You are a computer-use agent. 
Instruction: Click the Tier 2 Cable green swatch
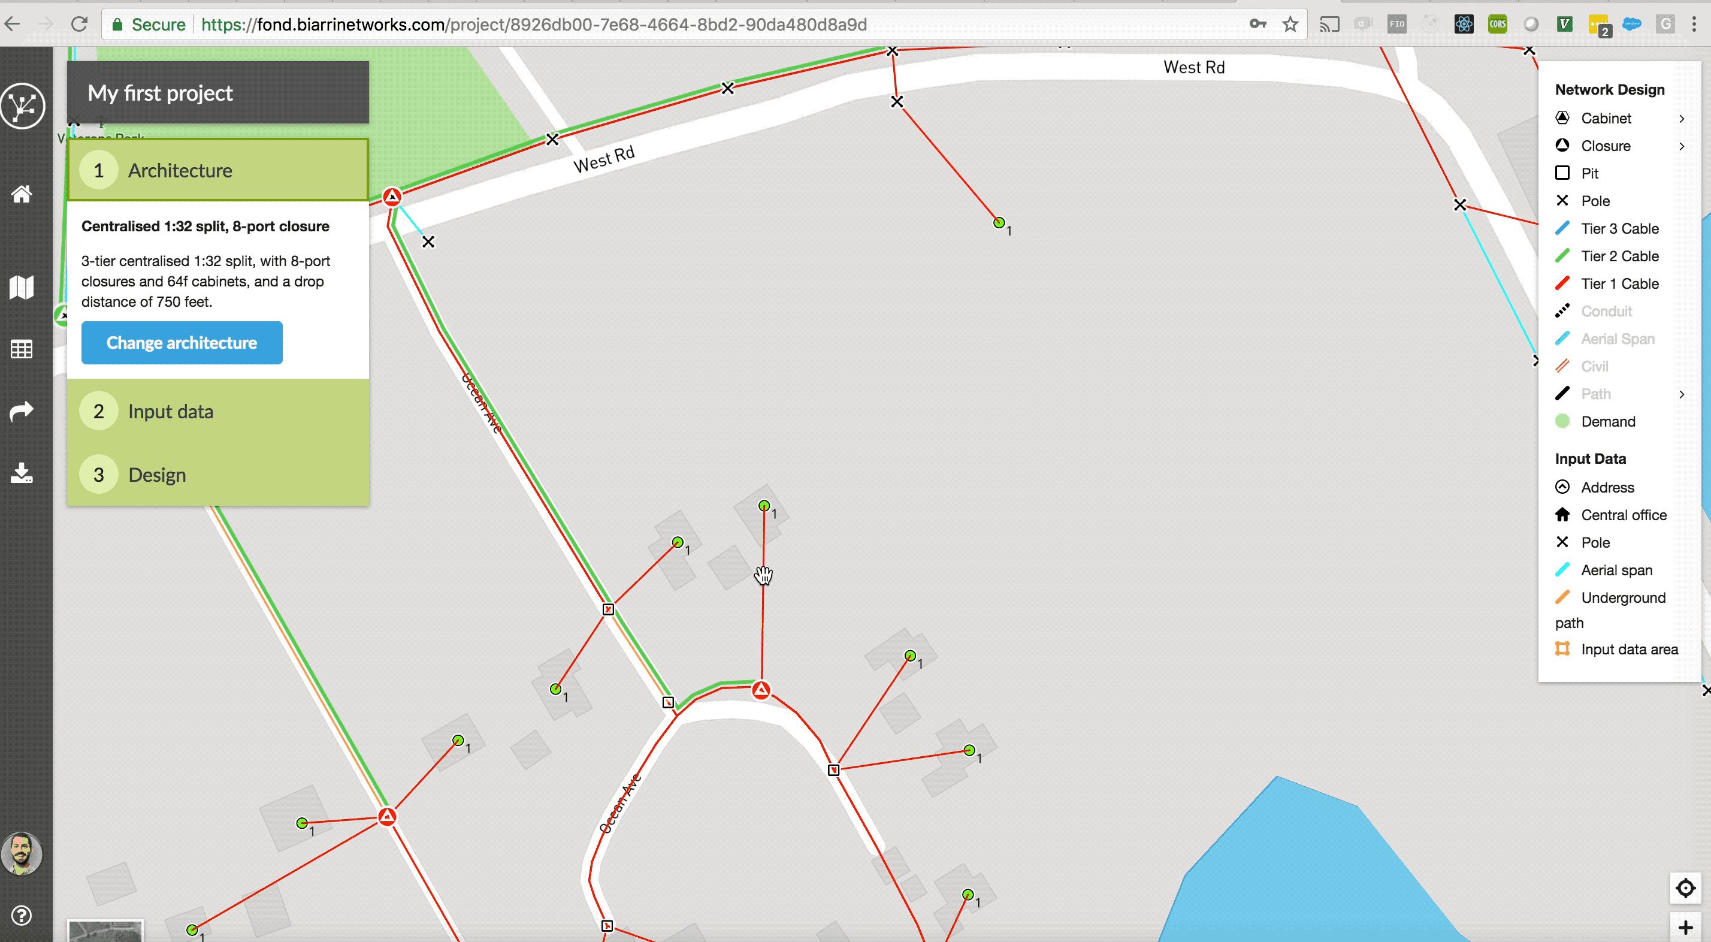1562,256
